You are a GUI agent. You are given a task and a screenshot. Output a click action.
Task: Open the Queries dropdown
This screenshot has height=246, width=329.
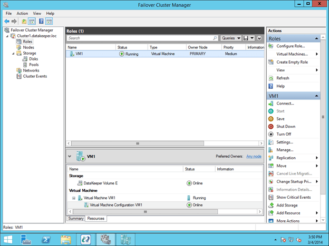click(x=231, y=38)
